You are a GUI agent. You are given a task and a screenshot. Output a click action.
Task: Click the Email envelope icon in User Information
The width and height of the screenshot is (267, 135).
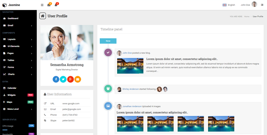tap(45, 109)
